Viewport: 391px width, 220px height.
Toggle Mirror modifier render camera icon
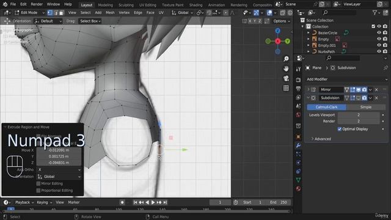point(364,90)
